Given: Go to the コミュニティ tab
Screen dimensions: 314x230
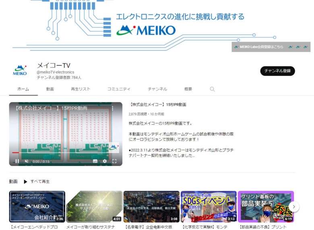Looking at the screenshot, I should [119, 89].
